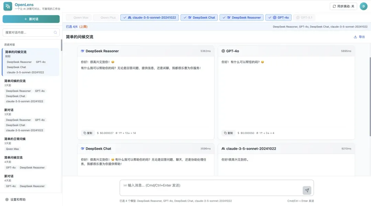Open 设置和帮助 settings and help
The image size is (371, 206).
pyautogui.click(x=15, y=199)
